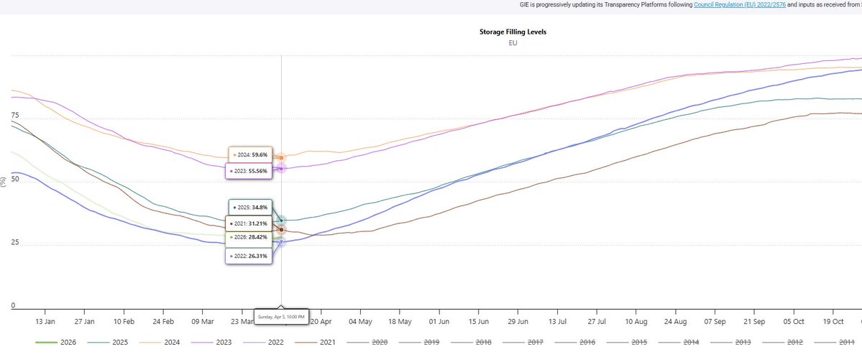Viewport: 862px width, 357px height.
Task: Click the 04 May axis label
Action: [x=361, y=321]
